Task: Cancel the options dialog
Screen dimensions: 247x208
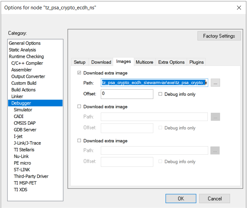Action: click(x=215, y=199)
